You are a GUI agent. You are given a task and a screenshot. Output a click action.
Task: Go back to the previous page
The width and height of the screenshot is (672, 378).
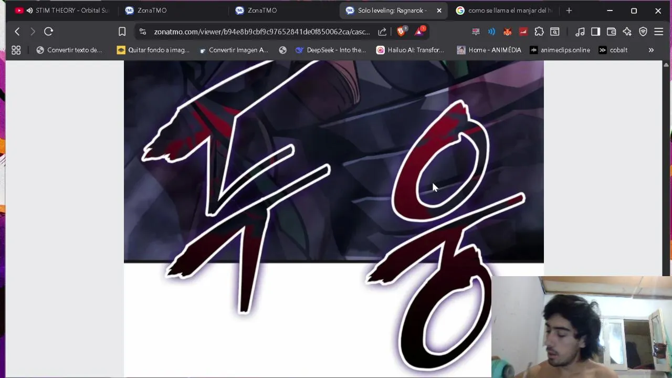pyautogui.click(x=17, y=31)
